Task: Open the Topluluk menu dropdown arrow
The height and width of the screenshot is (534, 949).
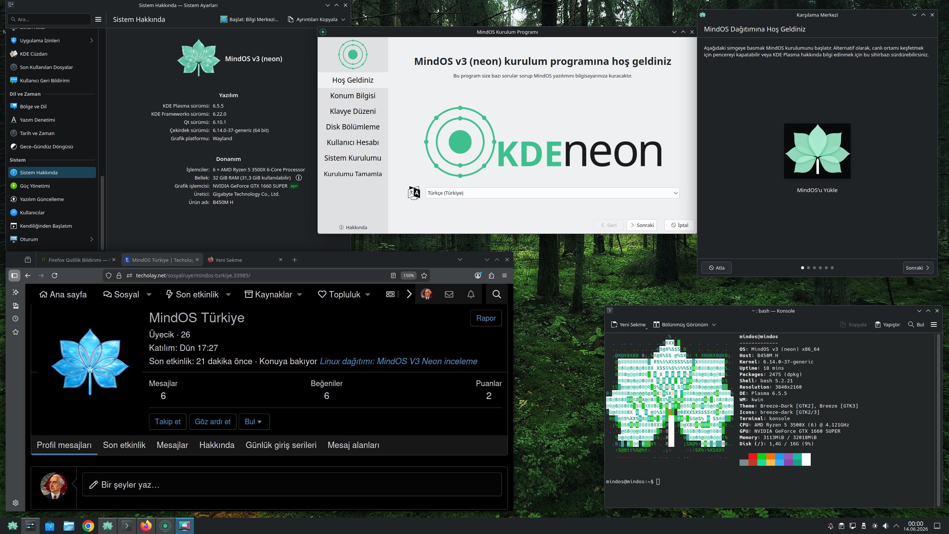Action: pyautogui.click(x=368, y=294)
